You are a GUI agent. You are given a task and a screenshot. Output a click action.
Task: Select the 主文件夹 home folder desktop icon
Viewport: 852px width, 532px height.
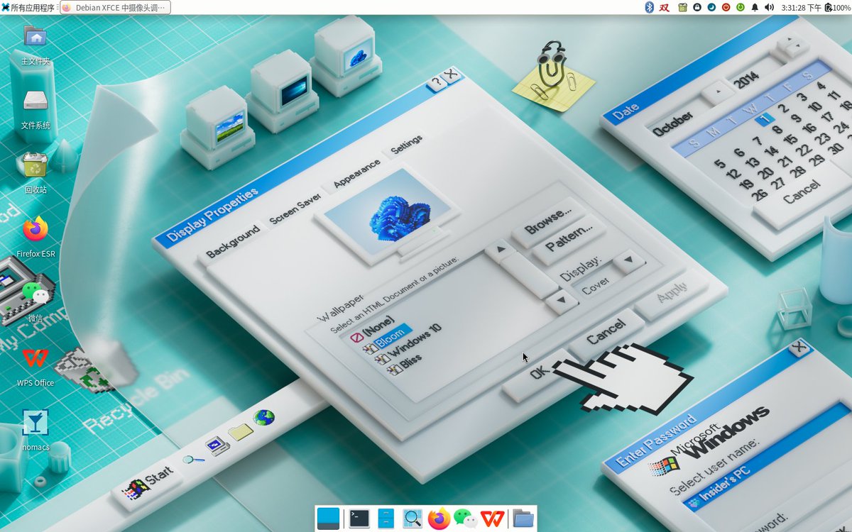(x=35, y=45)
